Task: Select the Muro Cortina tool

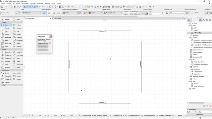Action: click(x=6, y=44)
